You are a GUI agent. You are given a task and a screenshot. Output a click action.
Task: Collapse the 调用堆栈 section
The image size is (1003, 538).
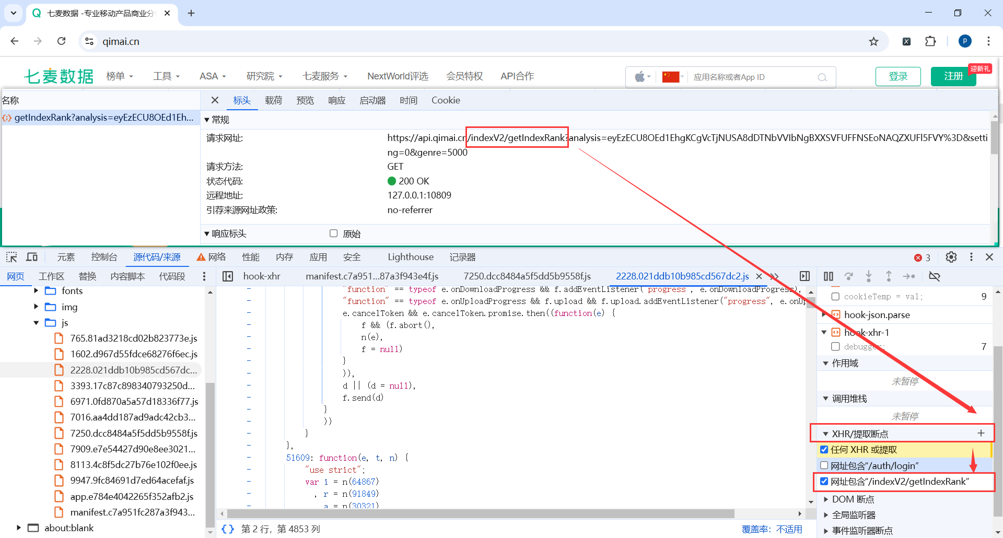coord(826,399)
